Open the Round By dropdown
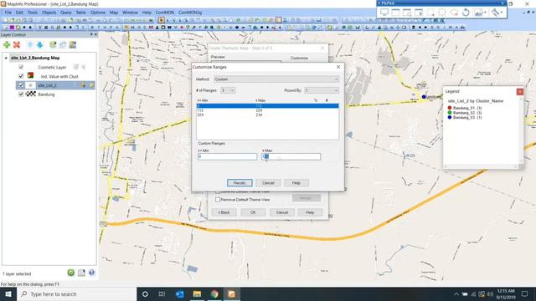This screenshot has width=536, height=301. click(x=322, y=90)
